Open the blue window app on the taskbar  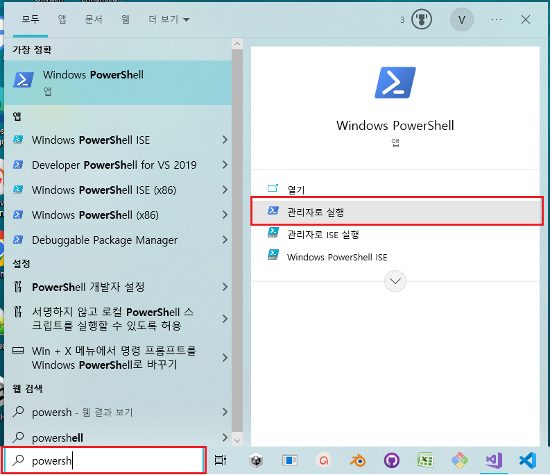pos(290,460)
